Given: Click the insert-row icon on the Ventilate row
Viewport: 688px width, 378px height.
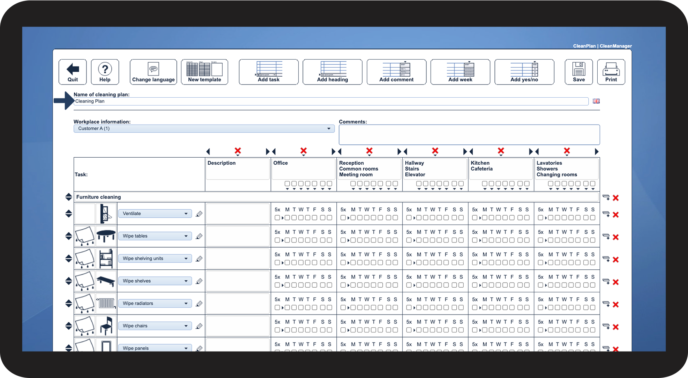Looking at the screenshot, I should (606, 214).
